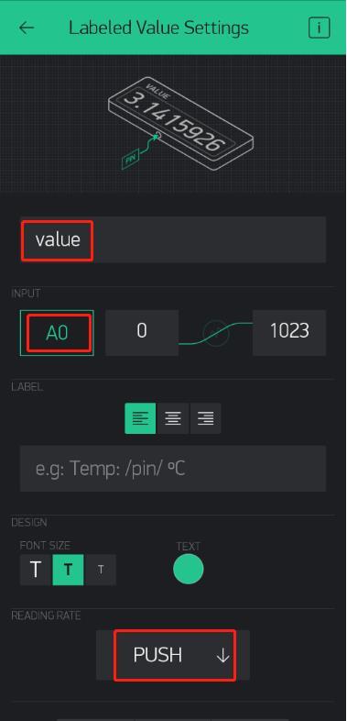
Task: Click the PIN tag in widget illustration
Action: pyautogui.click(x=131, y=160)
